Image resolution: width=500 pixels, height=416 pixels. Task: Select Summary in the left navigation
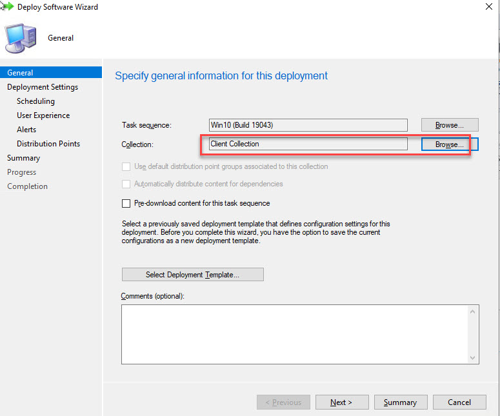point(23,158)
